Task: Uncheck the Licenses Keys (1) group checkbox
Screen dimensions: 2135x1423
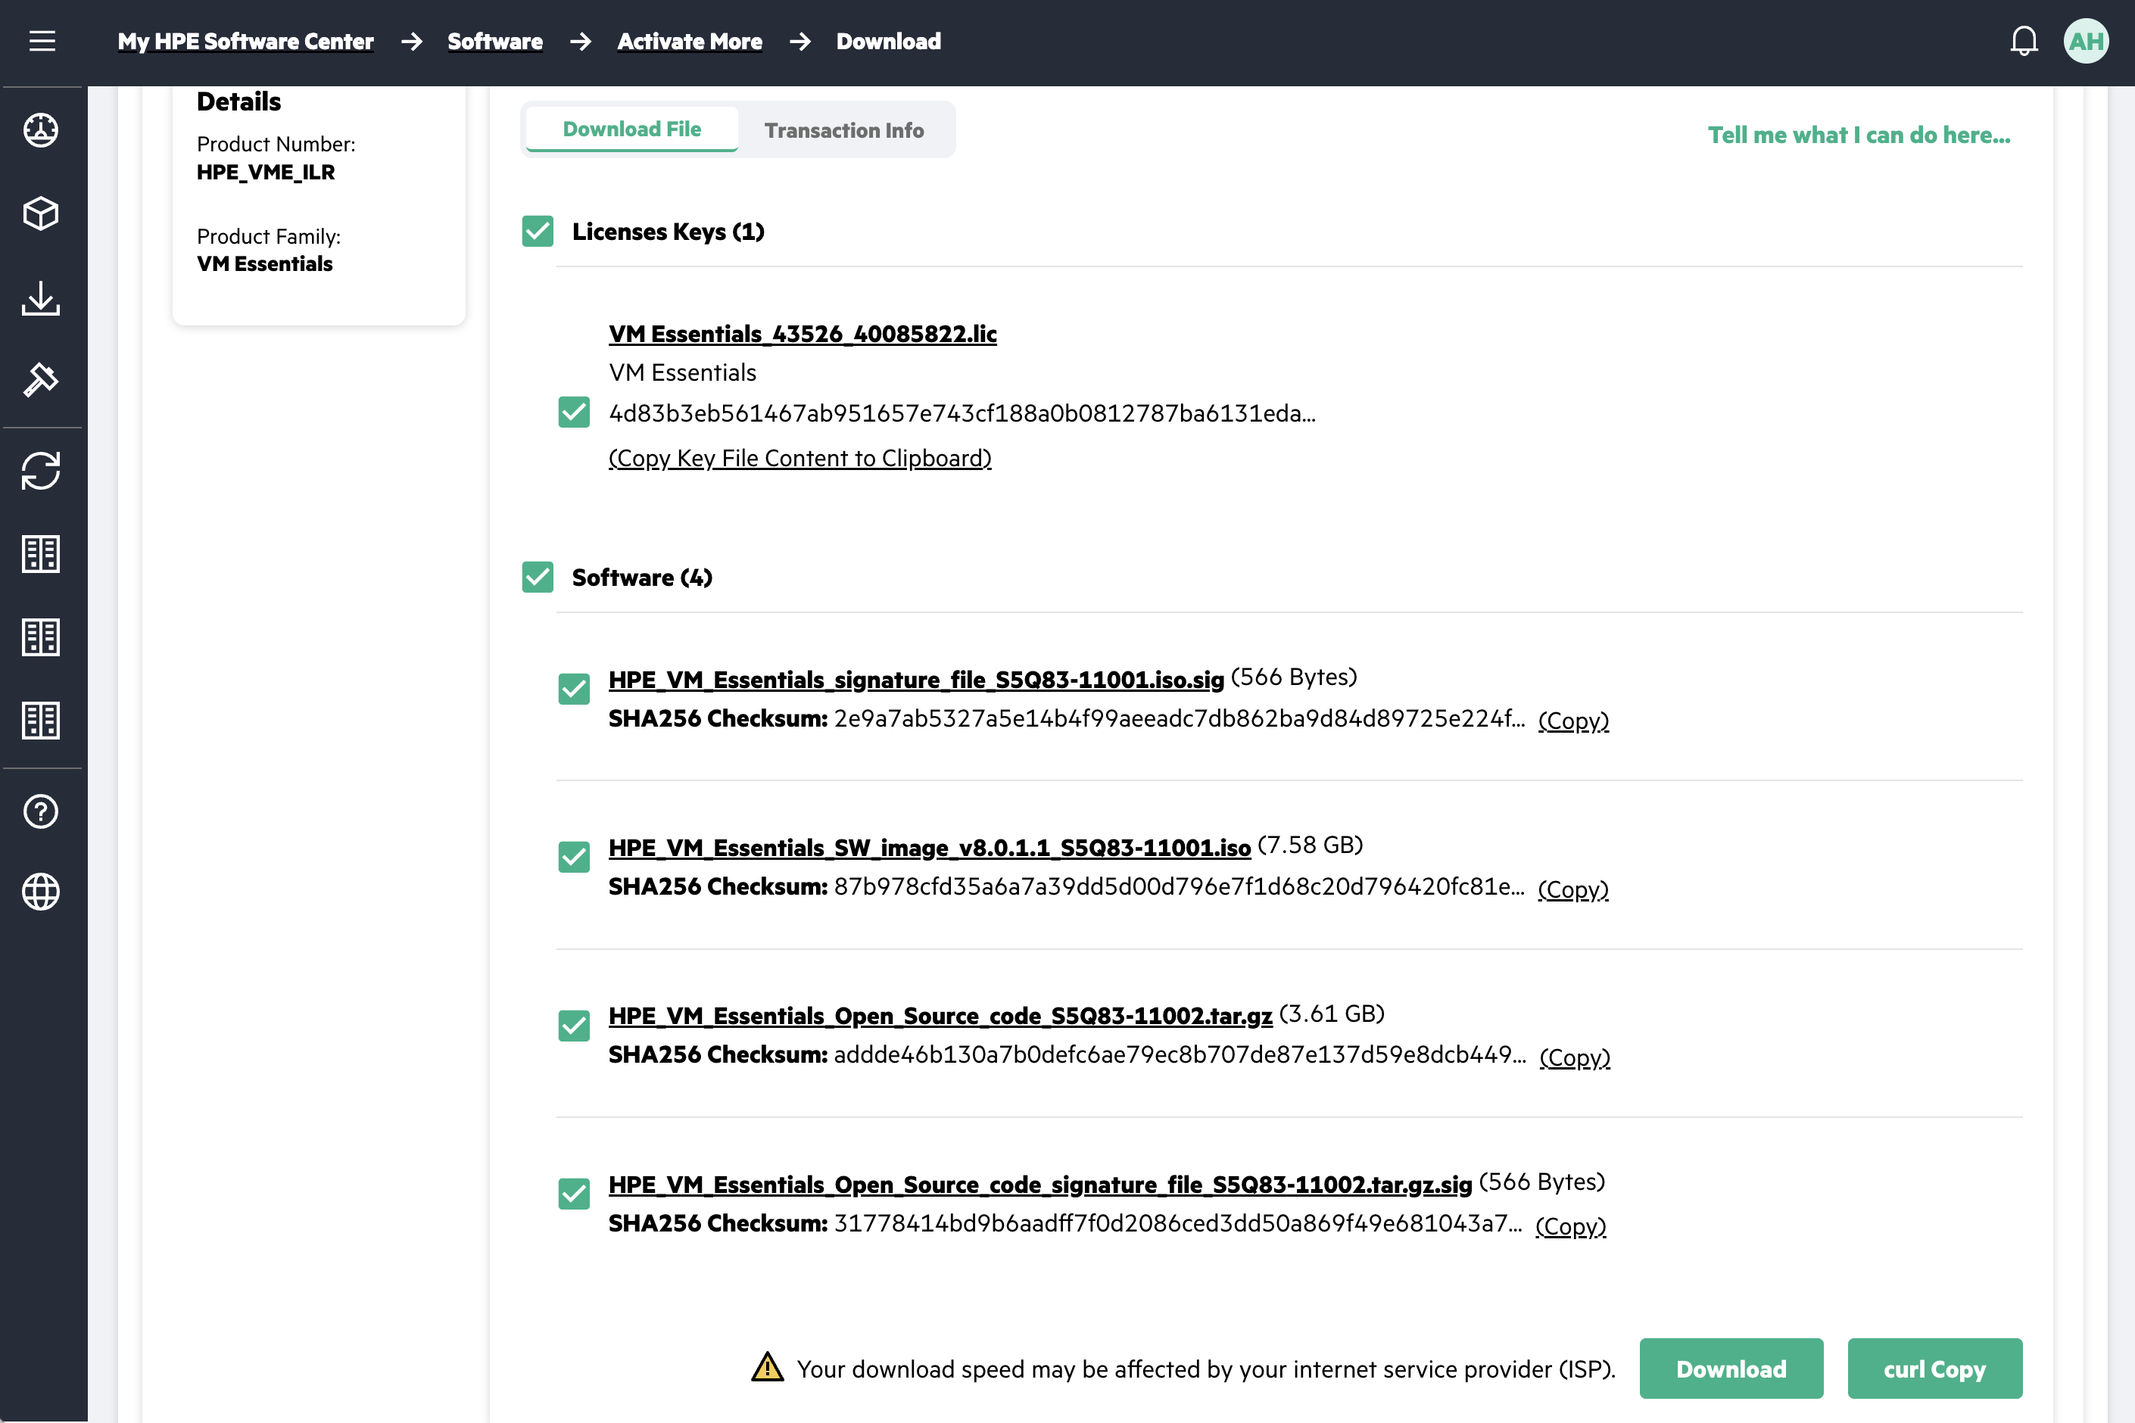Action: click(538, 232)
